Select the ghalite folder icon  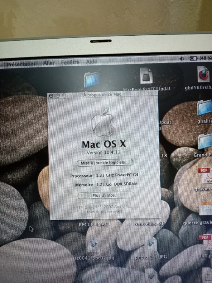[x=204, y=108]
